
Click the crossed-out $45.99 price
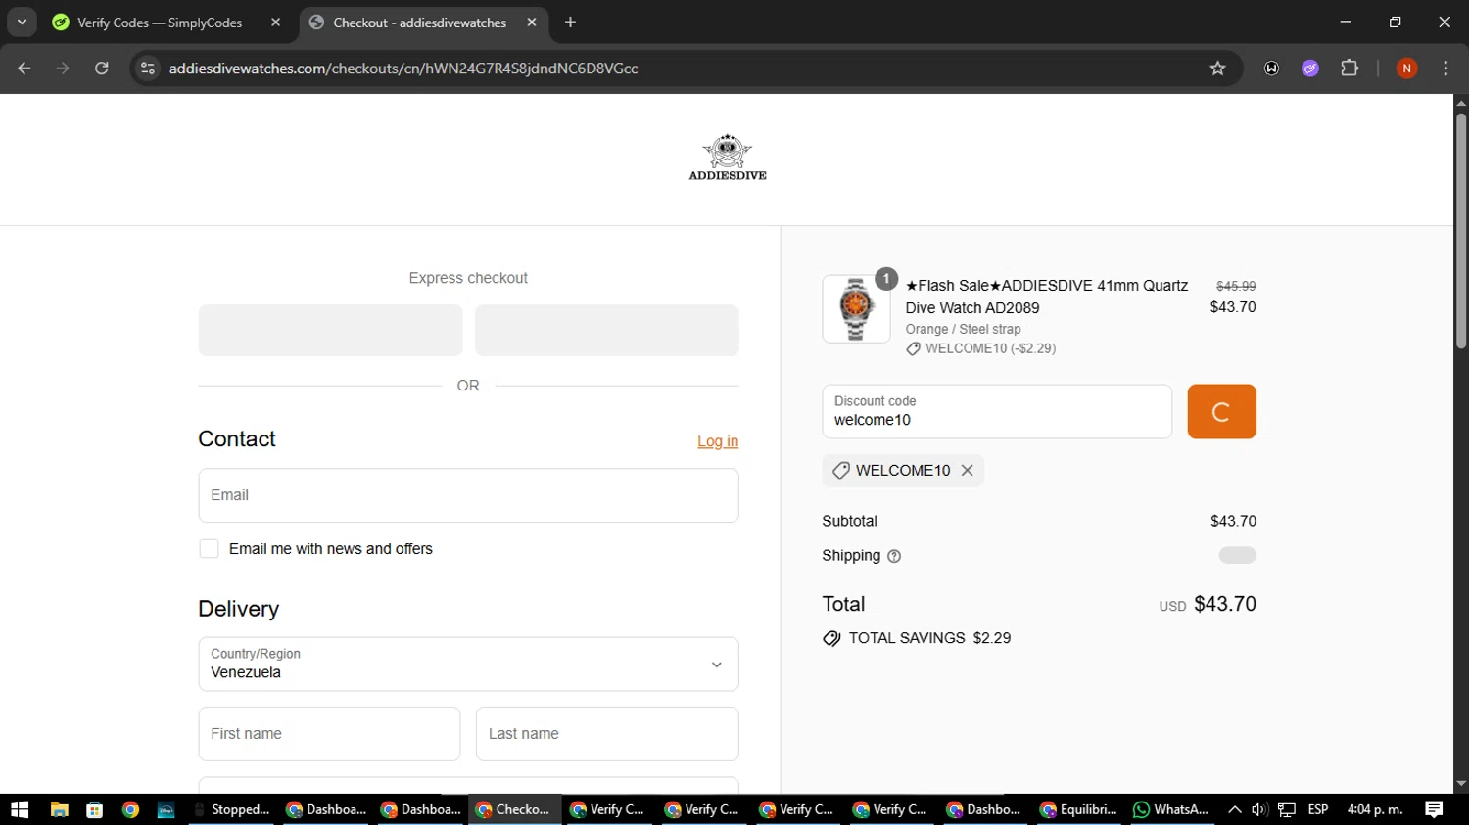pyautogui.click(x=1236, y=287)
